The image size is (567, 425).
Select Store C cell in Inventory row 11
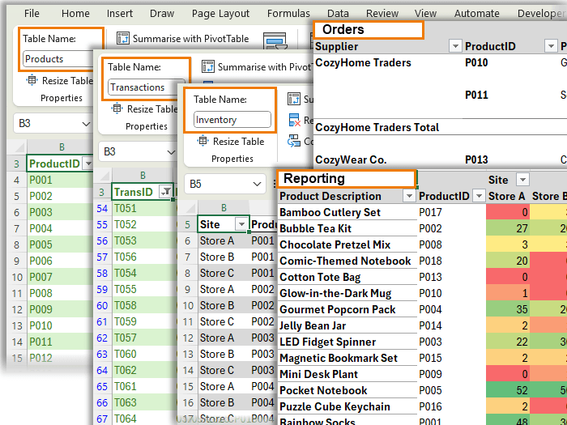point(224,321)
